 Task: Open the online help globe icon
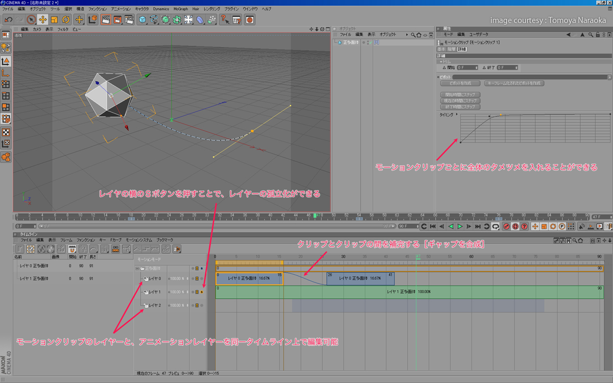point(250,20)
